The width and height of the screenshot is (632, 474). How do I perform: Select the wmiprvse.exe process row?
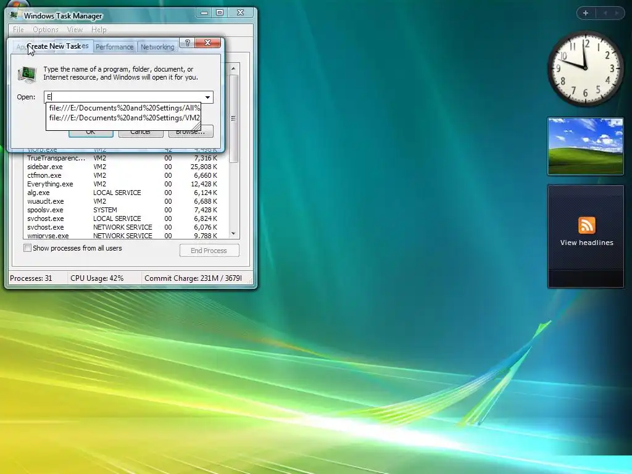coord(126,235)
